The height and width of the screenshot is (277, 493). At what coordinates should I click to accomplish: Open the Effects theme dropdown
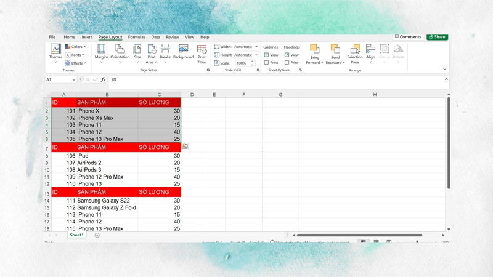click(x=75, y=63)
